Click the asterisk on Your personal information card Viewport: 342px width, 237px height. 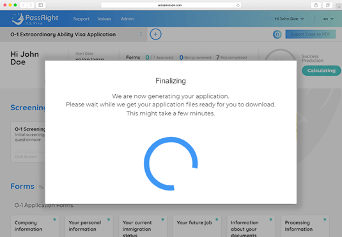pyautogui.click(x=109, y=220)
